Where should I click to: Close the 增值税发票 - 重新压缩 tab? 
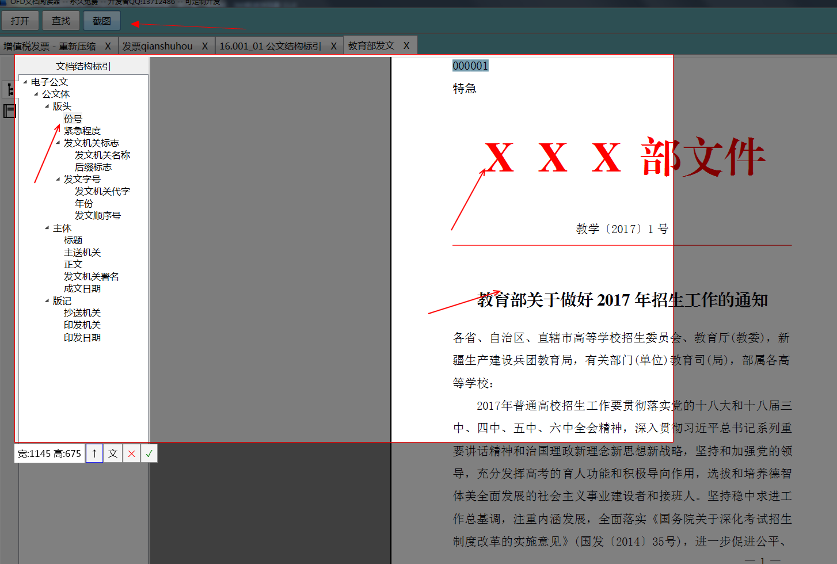[108, 46]
